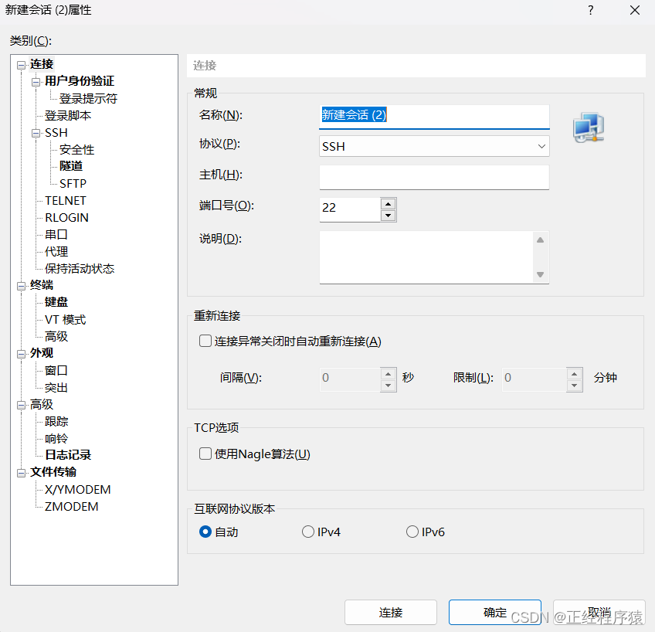Collapse the 连接 tree node

click(x=21, y=65)
